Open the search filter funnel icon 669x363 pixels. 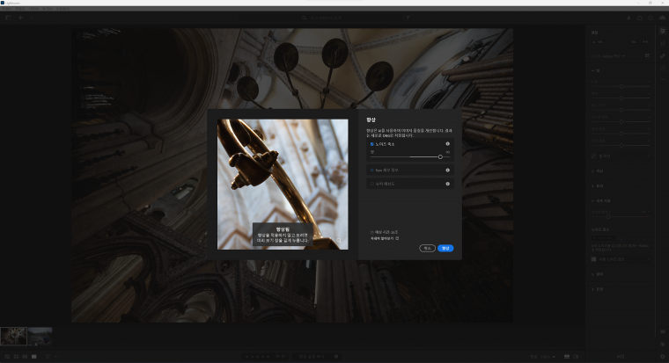(x=408, y=18)
